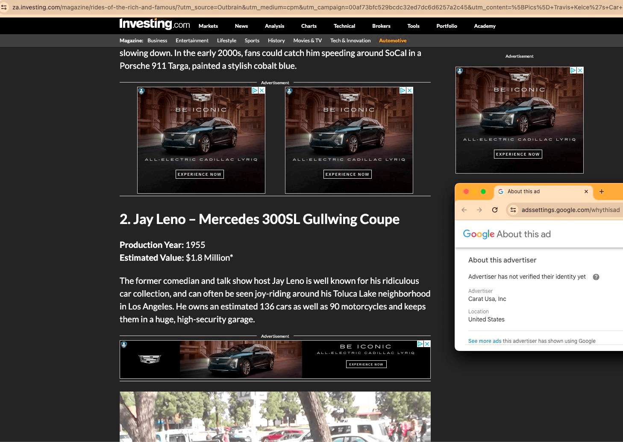
Task: Click shield icon on the sidebar Cadillac ad
Action: 460,71
